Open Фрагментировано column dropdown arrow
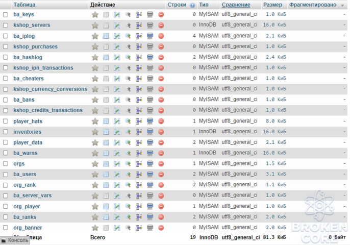The height and width of the screenshot is (245, 350). point(342,6)
